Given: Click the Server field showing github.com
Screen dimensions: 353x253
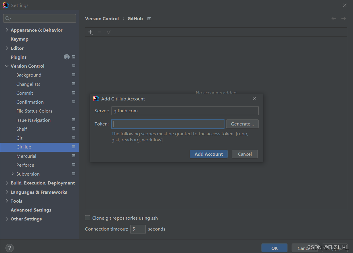Looking at the screenshot, I should 185,111.
